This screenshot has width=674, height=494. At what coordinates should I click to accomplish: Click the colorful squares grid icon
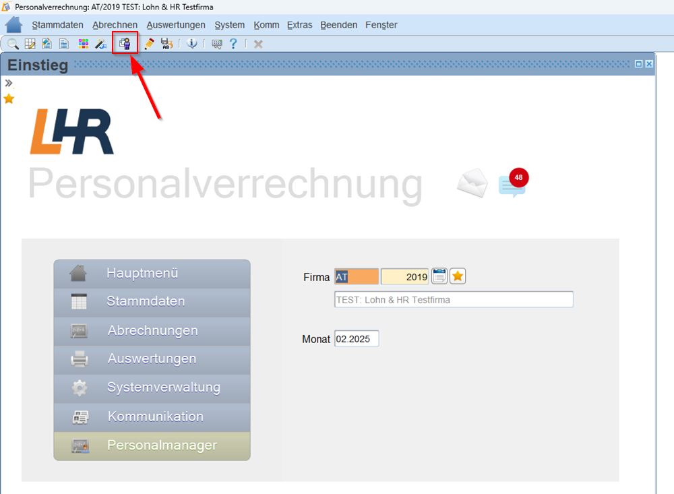84,43
